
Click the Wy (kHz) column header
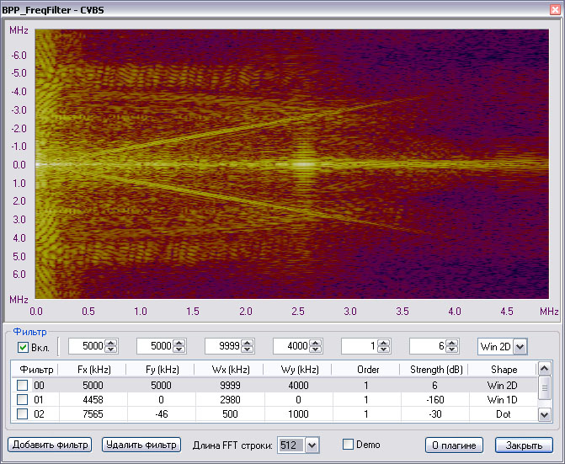pos(298,369)
